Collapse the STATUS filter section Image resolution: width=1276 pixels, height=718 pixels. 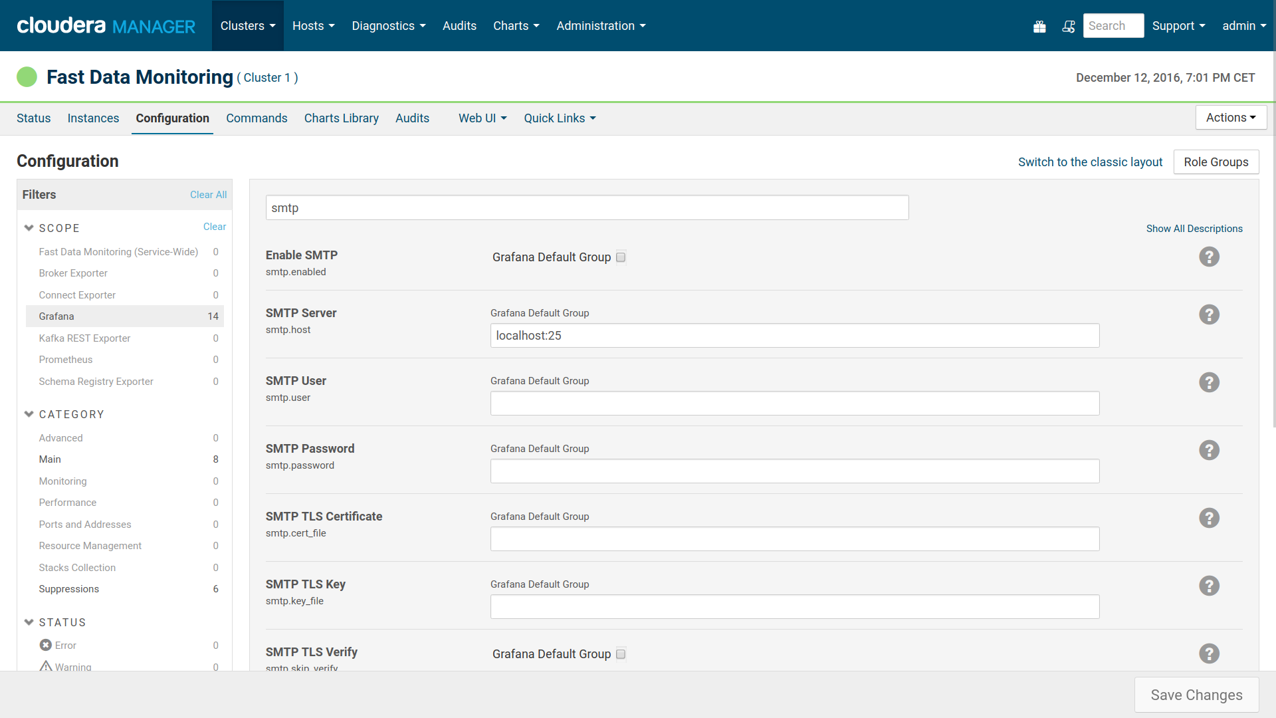click(29, 622)
